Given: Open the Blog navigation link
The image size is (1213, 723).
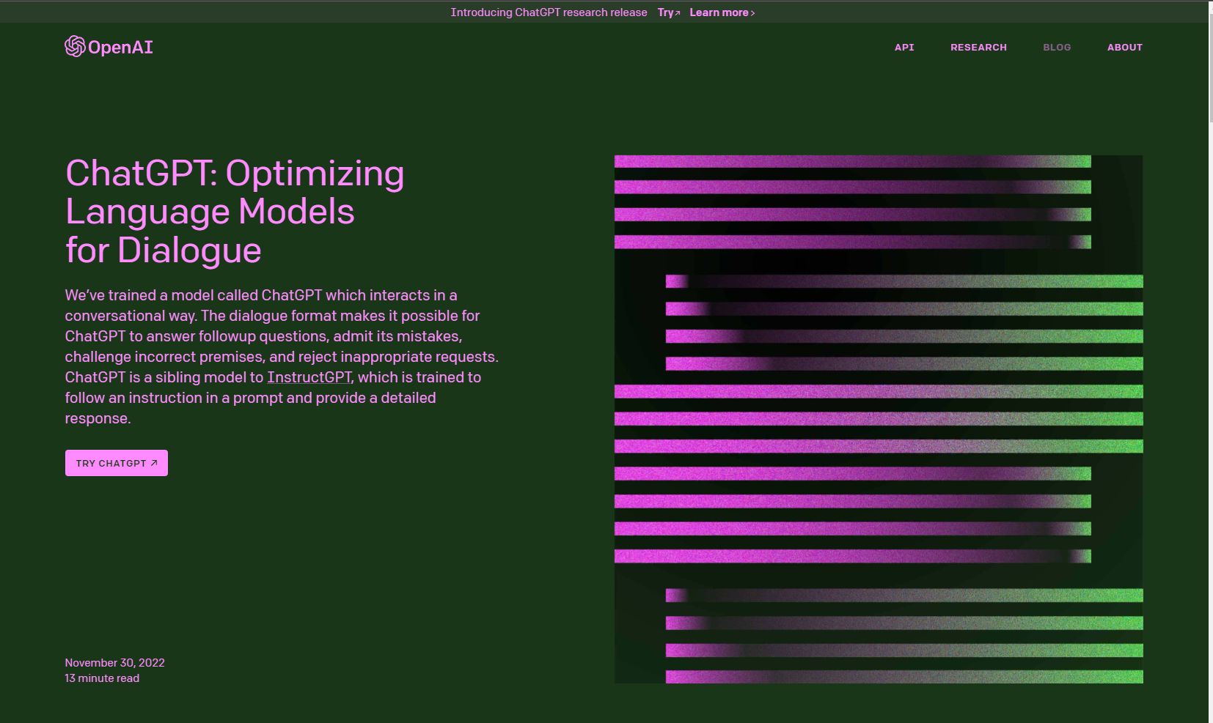Looking at the screenshot, I should coord(1057,48).
